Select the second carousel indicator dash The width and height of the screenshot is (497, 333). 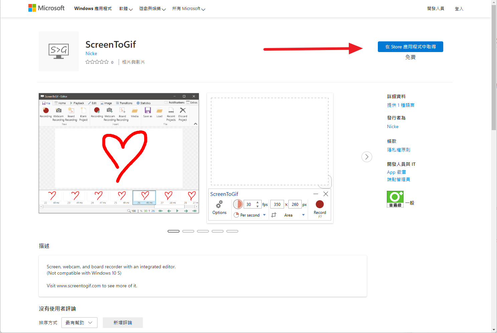[x=188, y=231]
